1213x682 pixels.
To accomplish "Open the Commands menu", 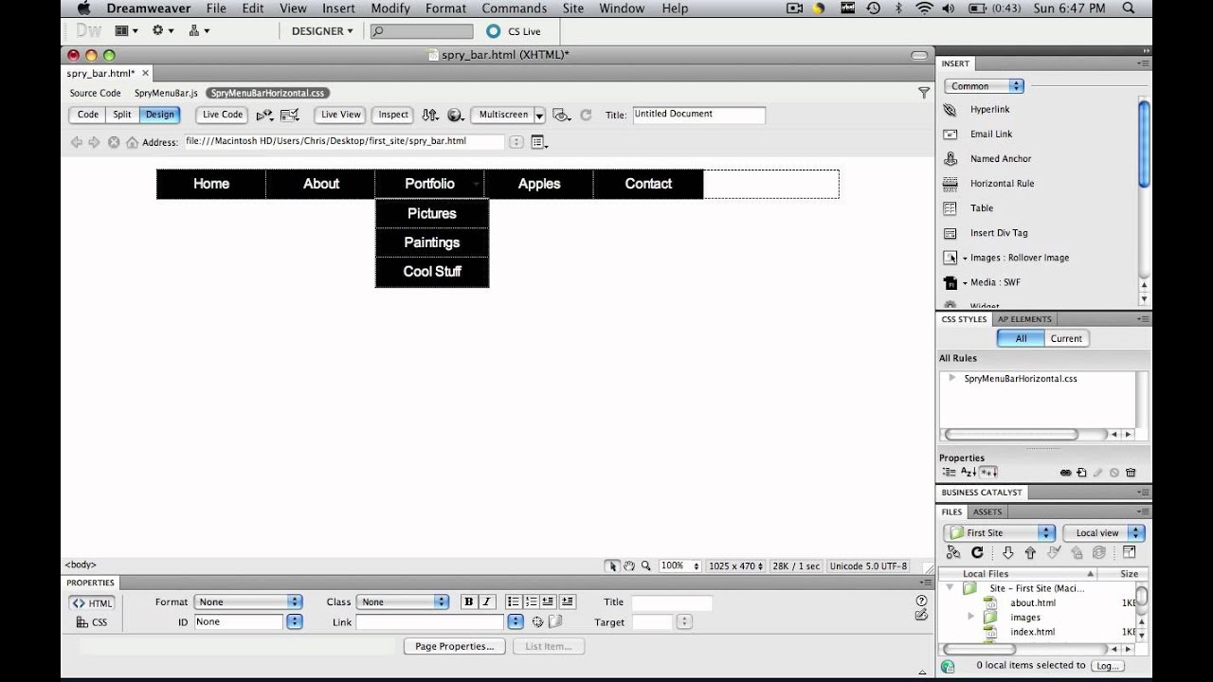I will pos(515,9).
